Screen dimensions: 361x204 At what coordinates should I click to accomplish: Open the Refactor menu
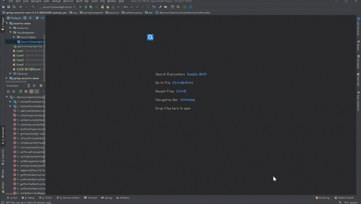pyautogui.click(x=68, y=1)
